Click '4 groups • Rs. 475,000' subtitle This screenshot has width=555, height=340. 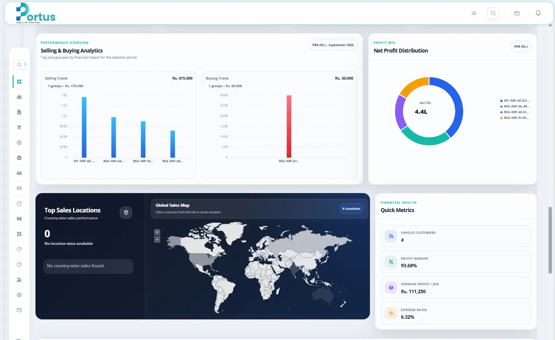tap(65, 86)
